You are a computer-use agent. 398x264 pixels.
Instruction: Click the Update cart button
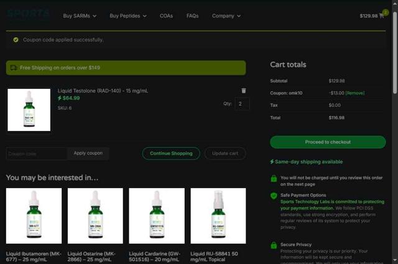click(x=225, y=153)
